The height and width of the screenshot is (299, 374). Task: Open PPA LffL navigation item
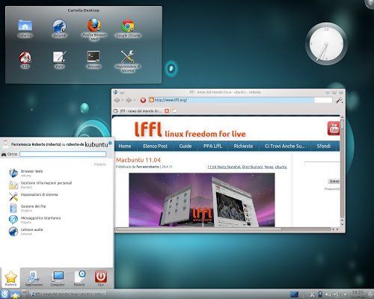tap(212, 147)
